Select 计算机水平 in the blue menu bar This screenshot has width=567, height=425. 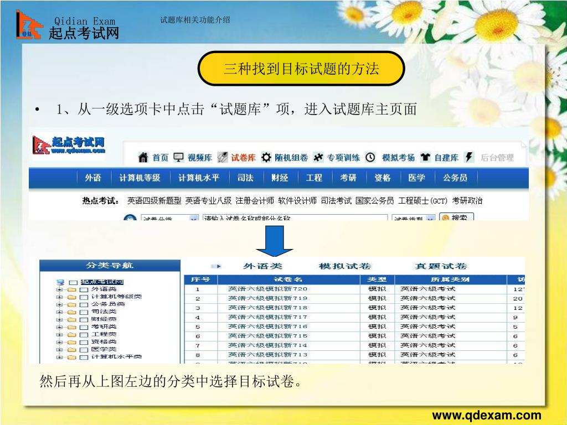[x=199, y=178]
